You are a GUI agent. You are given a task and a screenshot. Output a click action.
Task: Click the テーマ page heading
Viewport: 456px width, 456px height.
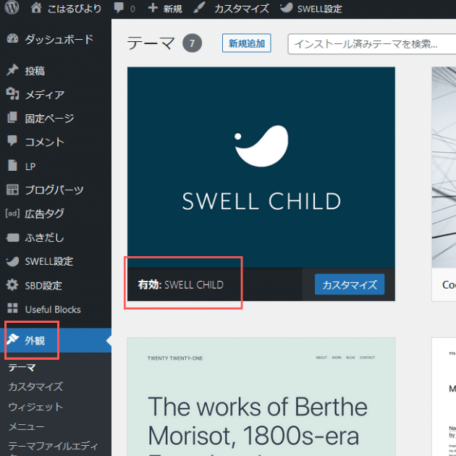(x=151, y=43)
